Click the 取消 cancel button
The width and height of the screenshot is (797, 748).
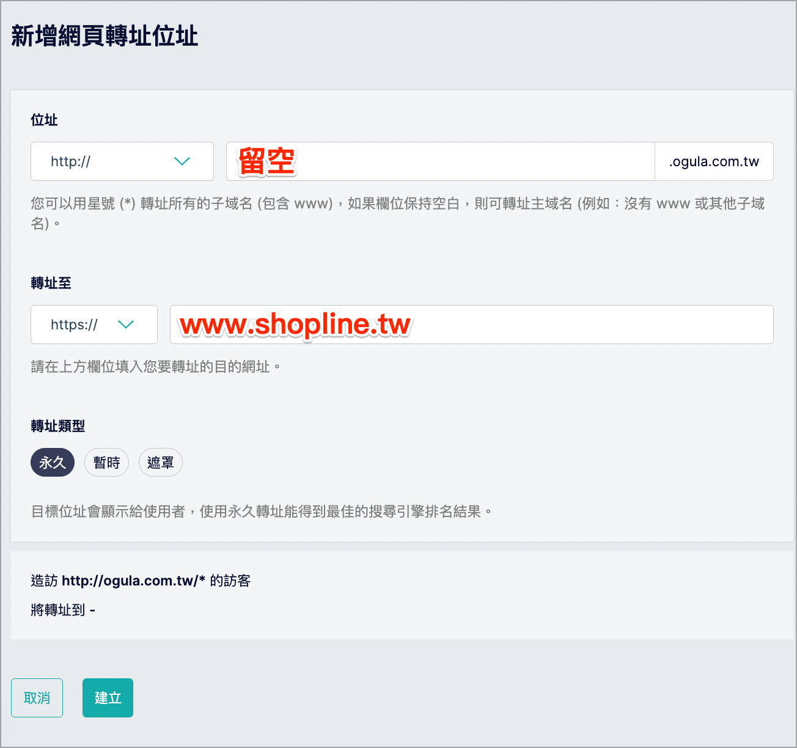[37, 698]
